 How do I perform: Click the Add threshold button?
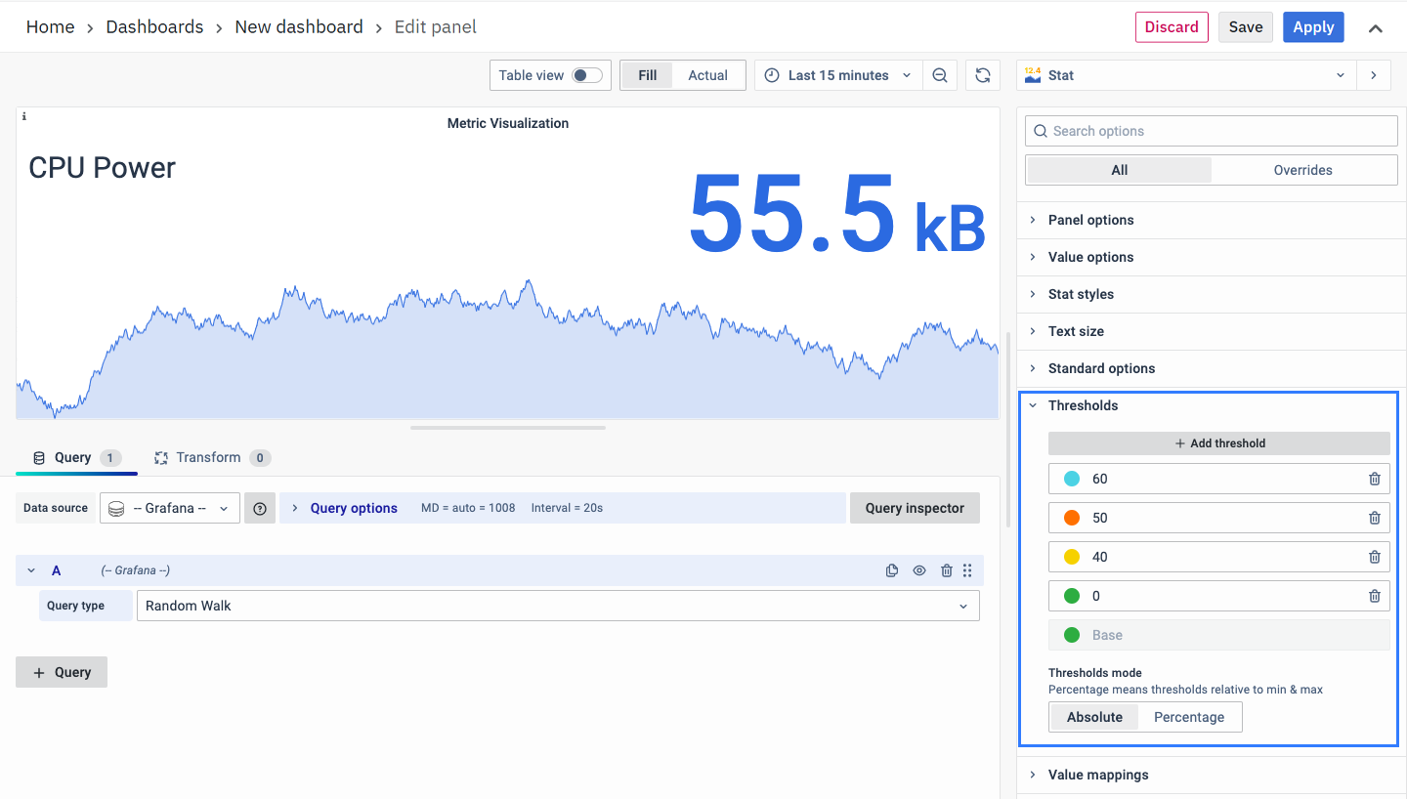1218,443
